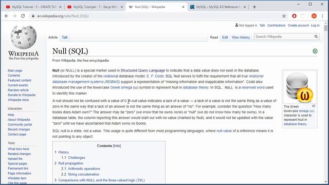Open Community portal link
Screen dimensions: 329x185
tap(20, 124)
